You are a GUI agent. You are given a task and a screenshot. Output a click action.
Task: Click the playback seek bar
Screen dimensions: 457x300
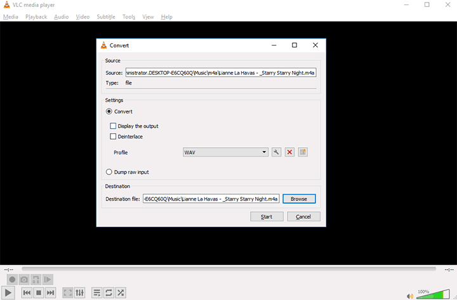[x=228, y=269]
